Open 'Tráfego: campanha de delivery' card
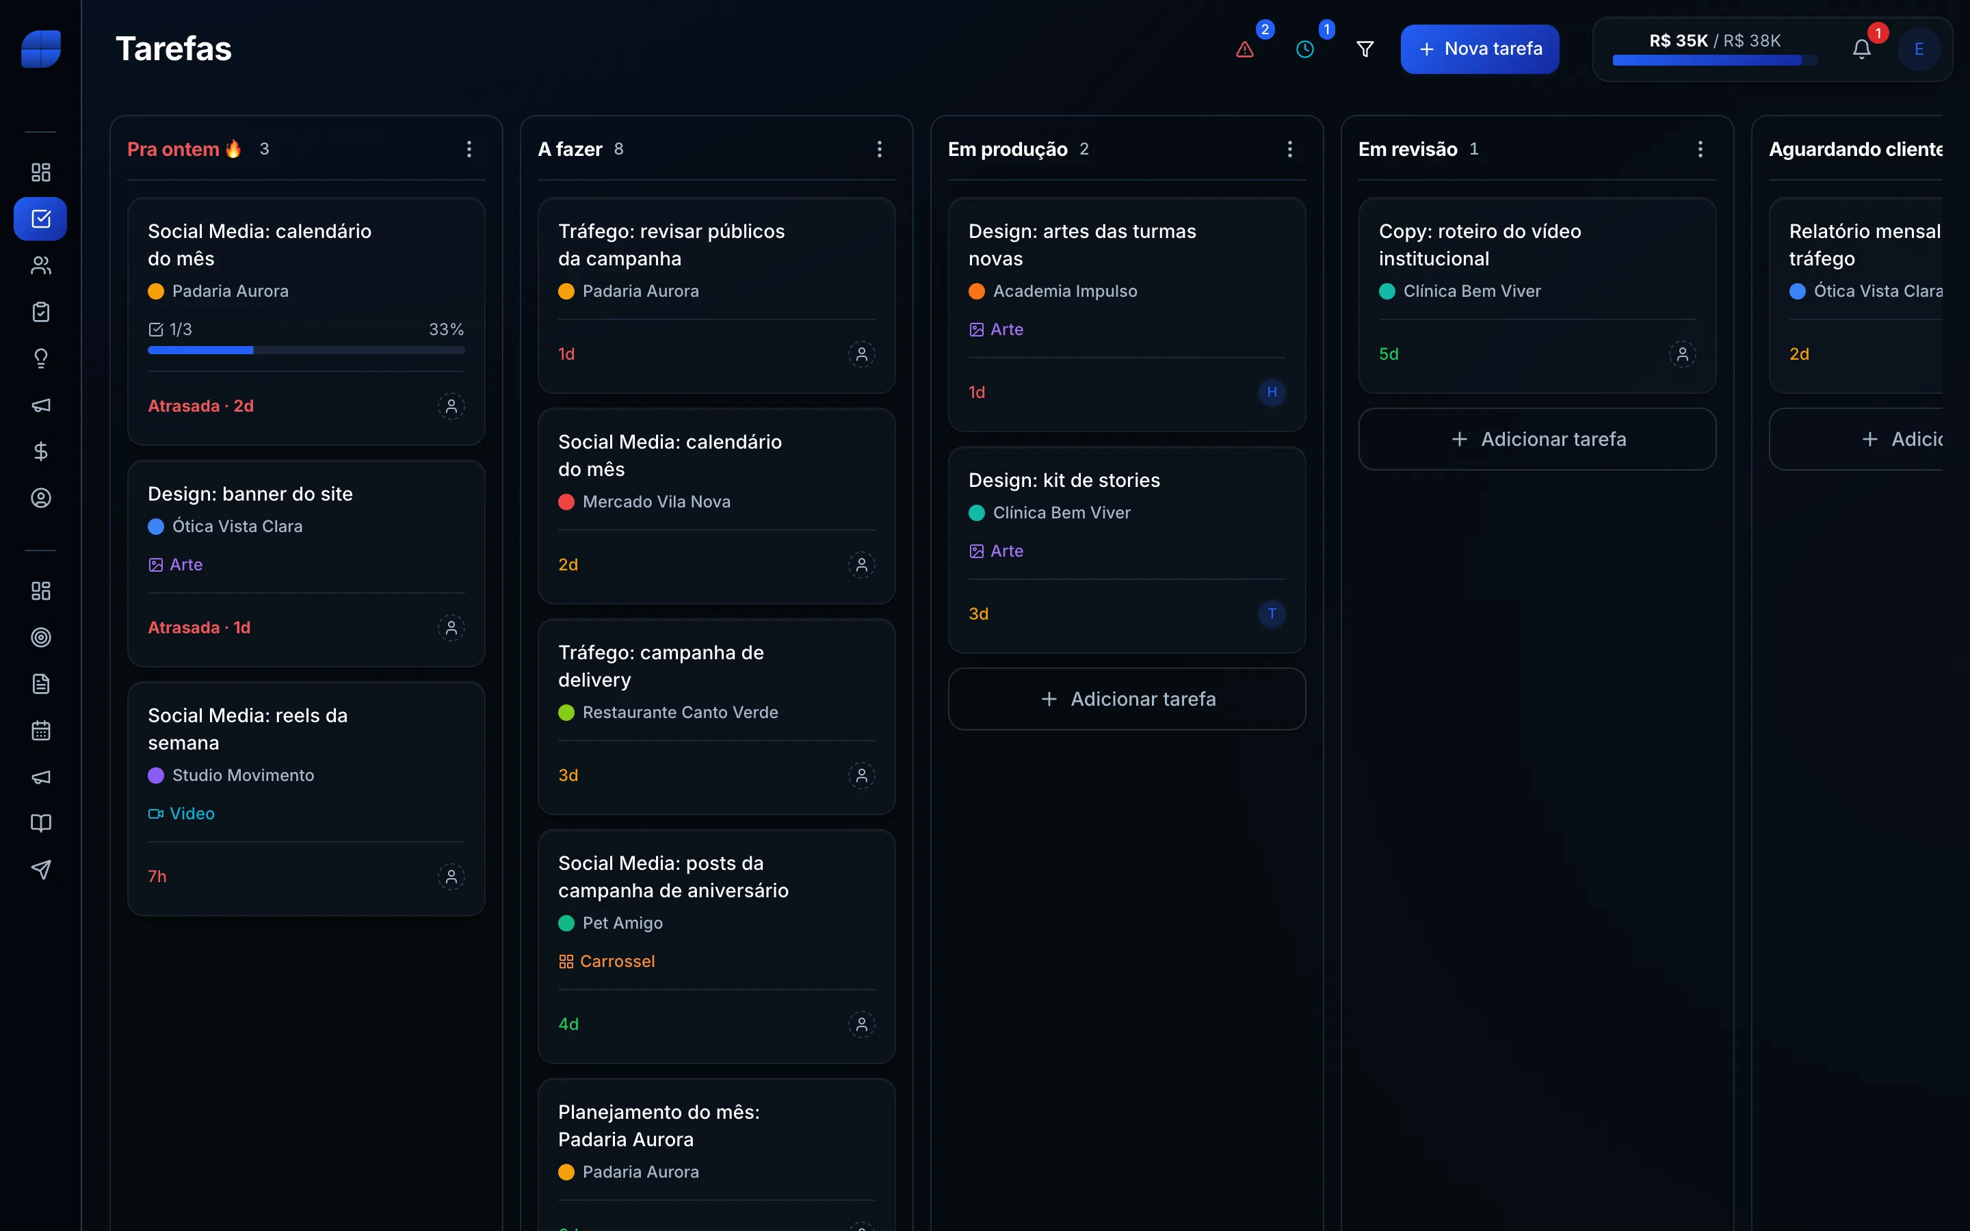1970x1231 pixels. point(716,717)
